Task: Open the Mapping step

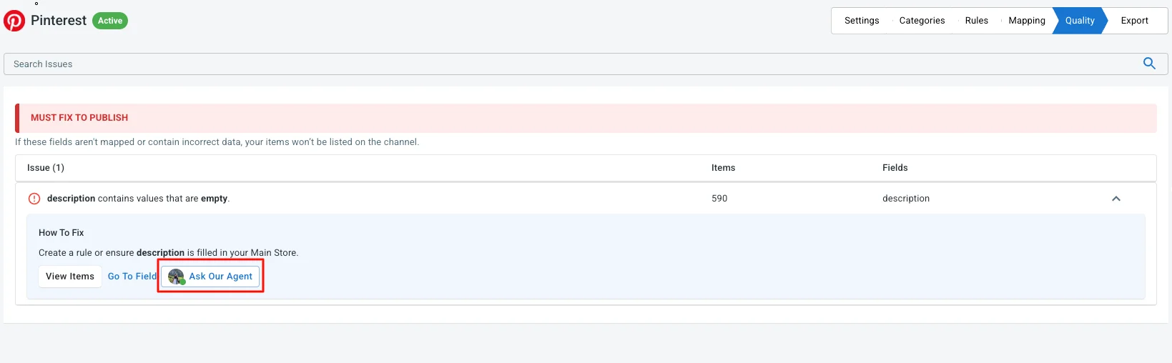Action: 1026,21
